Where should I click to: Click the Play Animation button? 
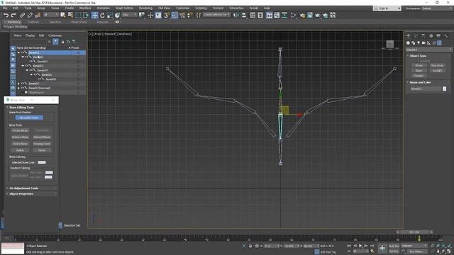coord(360,246)
